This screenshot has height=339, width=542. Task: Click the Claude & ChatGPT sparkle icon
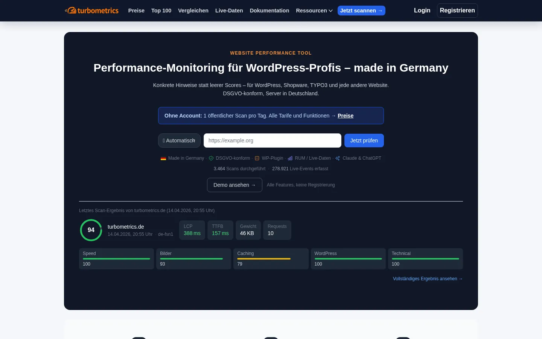point(338,158)
